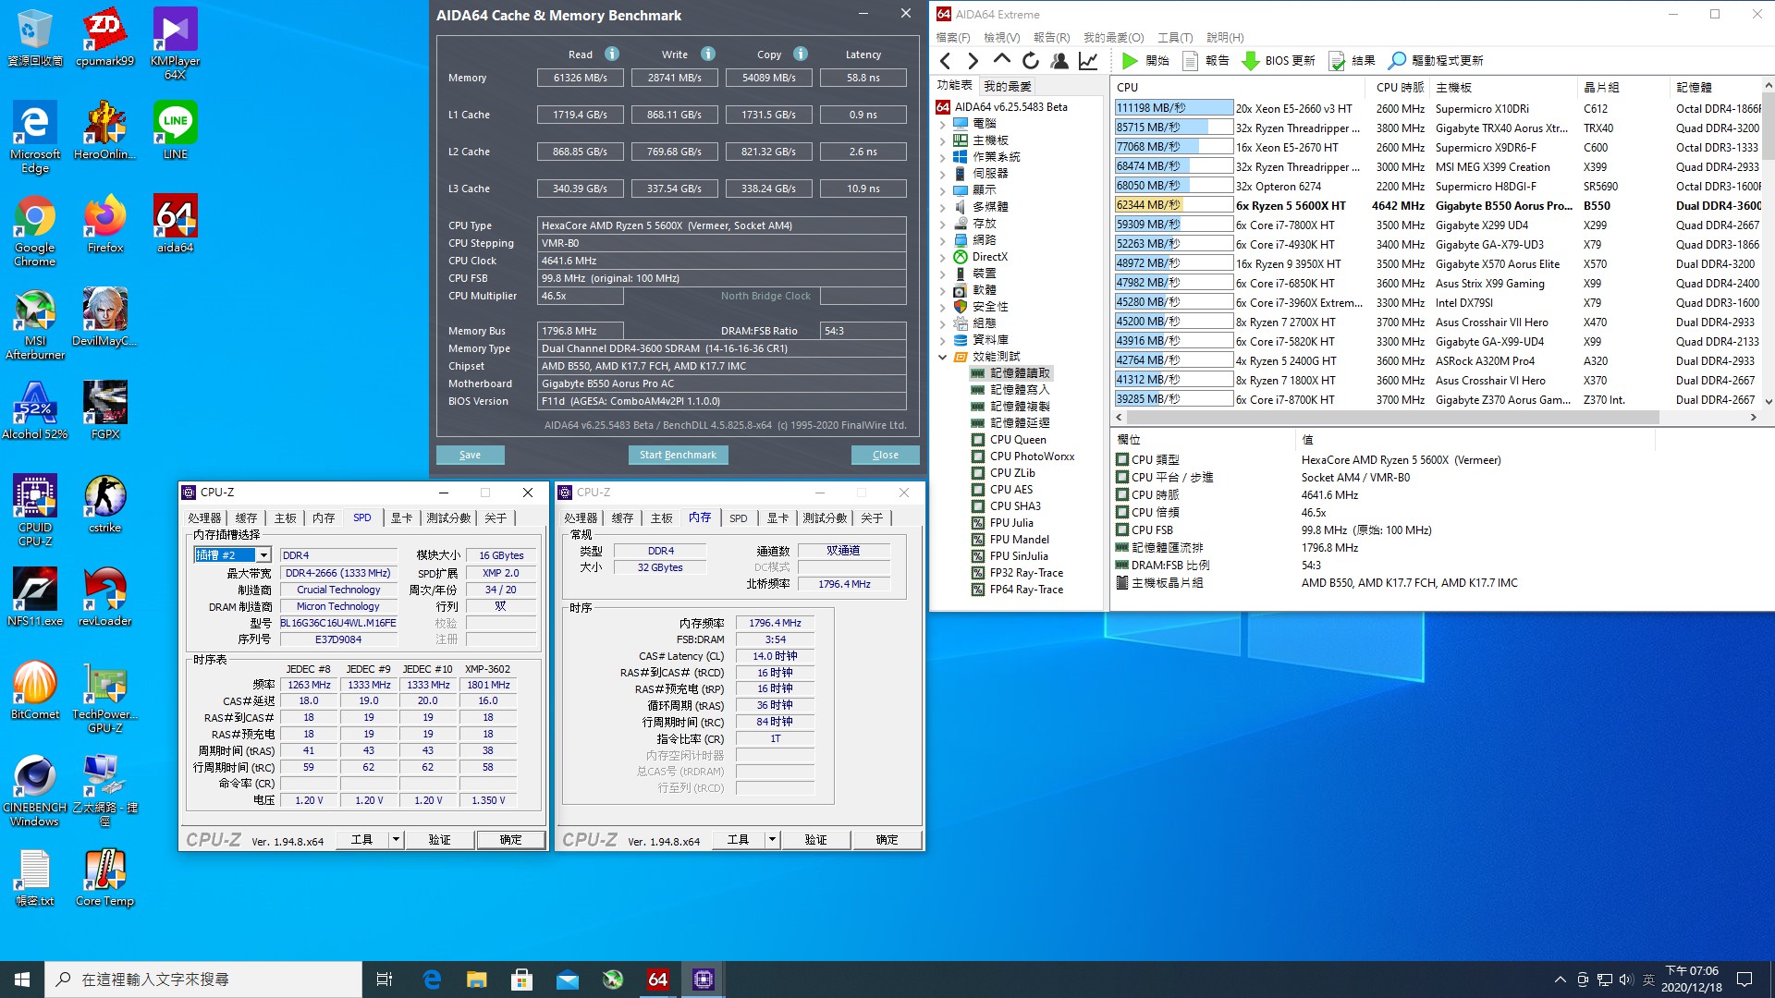1775x998 pixels.
Task: Click the Refresh icon in AIDA64 toolbar
Action: pyautogui.click(x=1030, y=61)
